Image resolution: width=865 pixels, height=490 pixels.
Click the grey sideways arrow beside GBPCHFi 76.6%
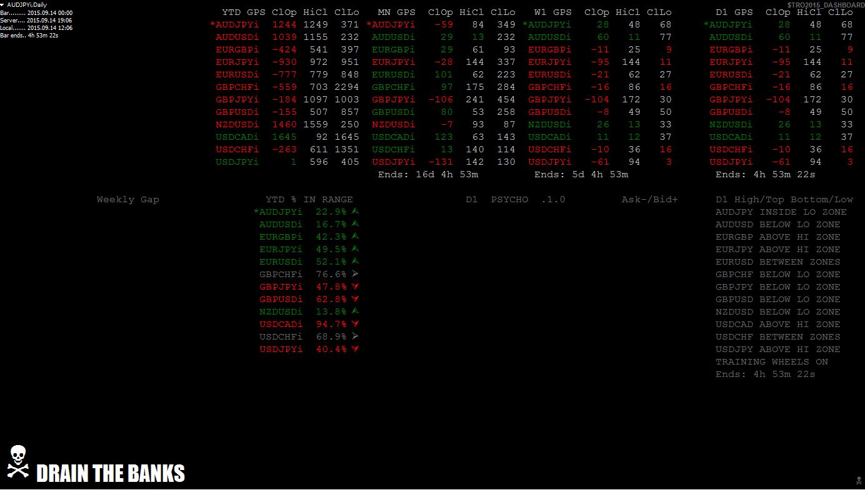(x=355, y=274)
